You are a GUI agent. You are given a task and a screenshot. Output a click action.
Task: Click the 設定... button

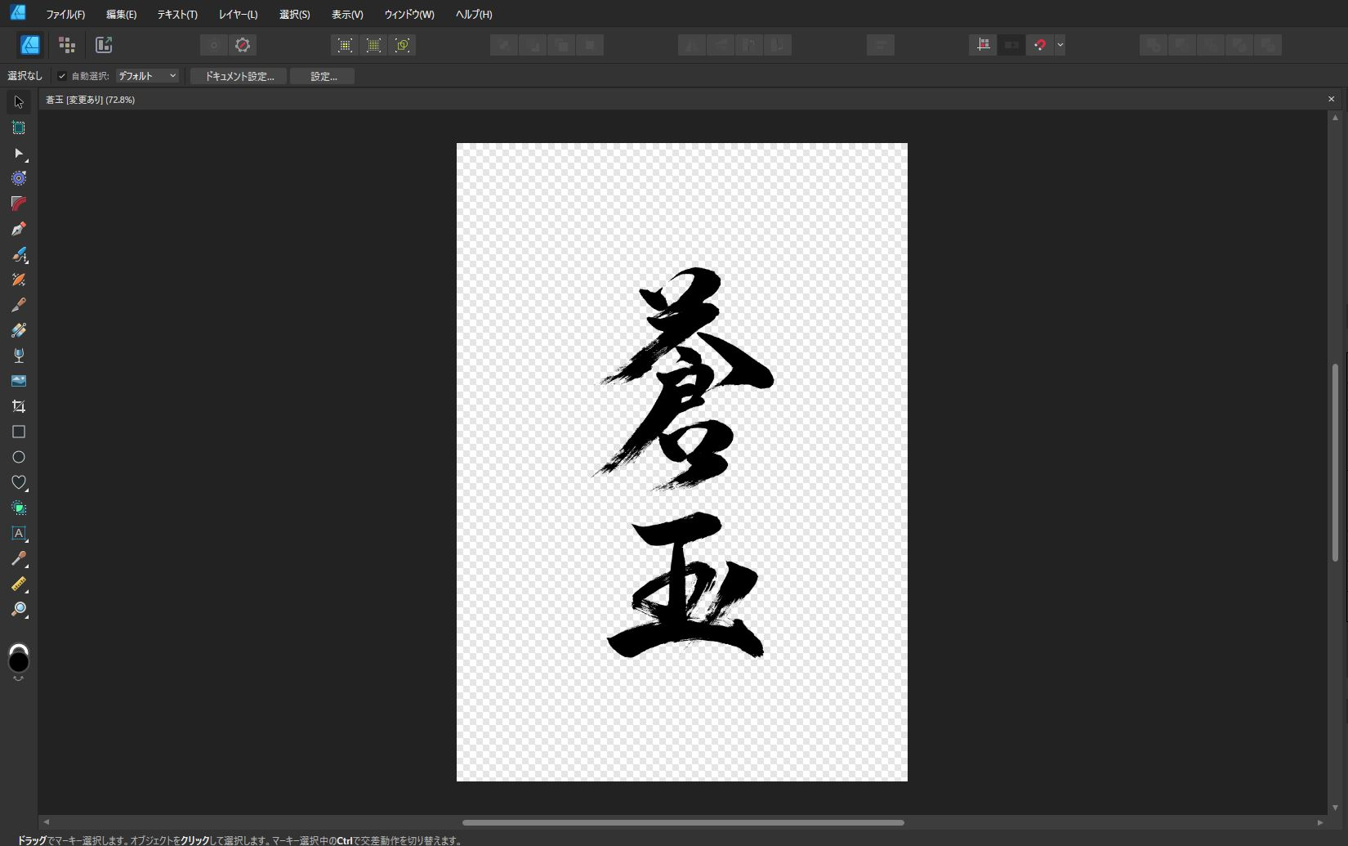(323, 76)
